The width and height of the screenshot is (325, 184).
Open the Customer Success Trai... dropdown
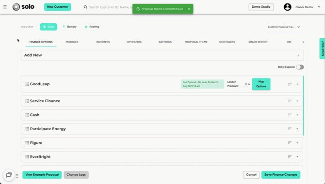point(284,27)
